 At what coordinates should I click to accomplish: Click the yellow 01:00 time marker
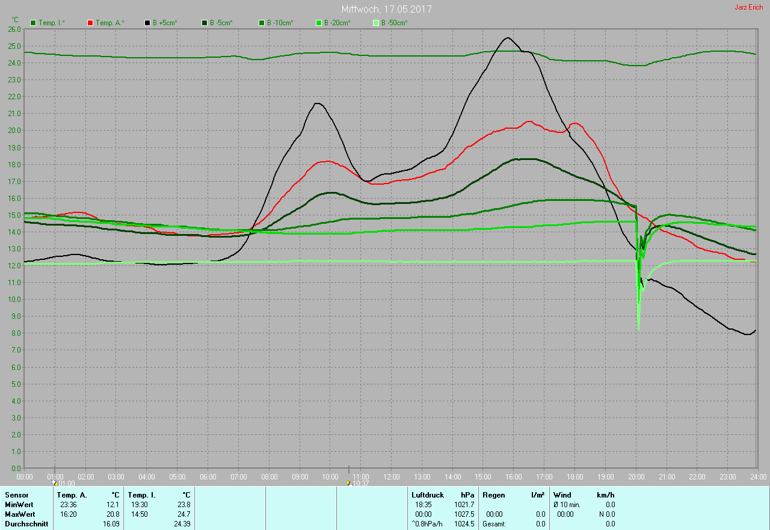coord(55,482)
